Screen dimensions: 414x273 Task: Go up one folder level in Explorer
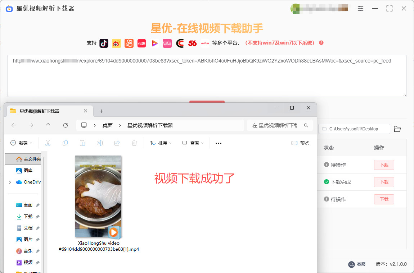pyautogui.click(x=48, y=125)
